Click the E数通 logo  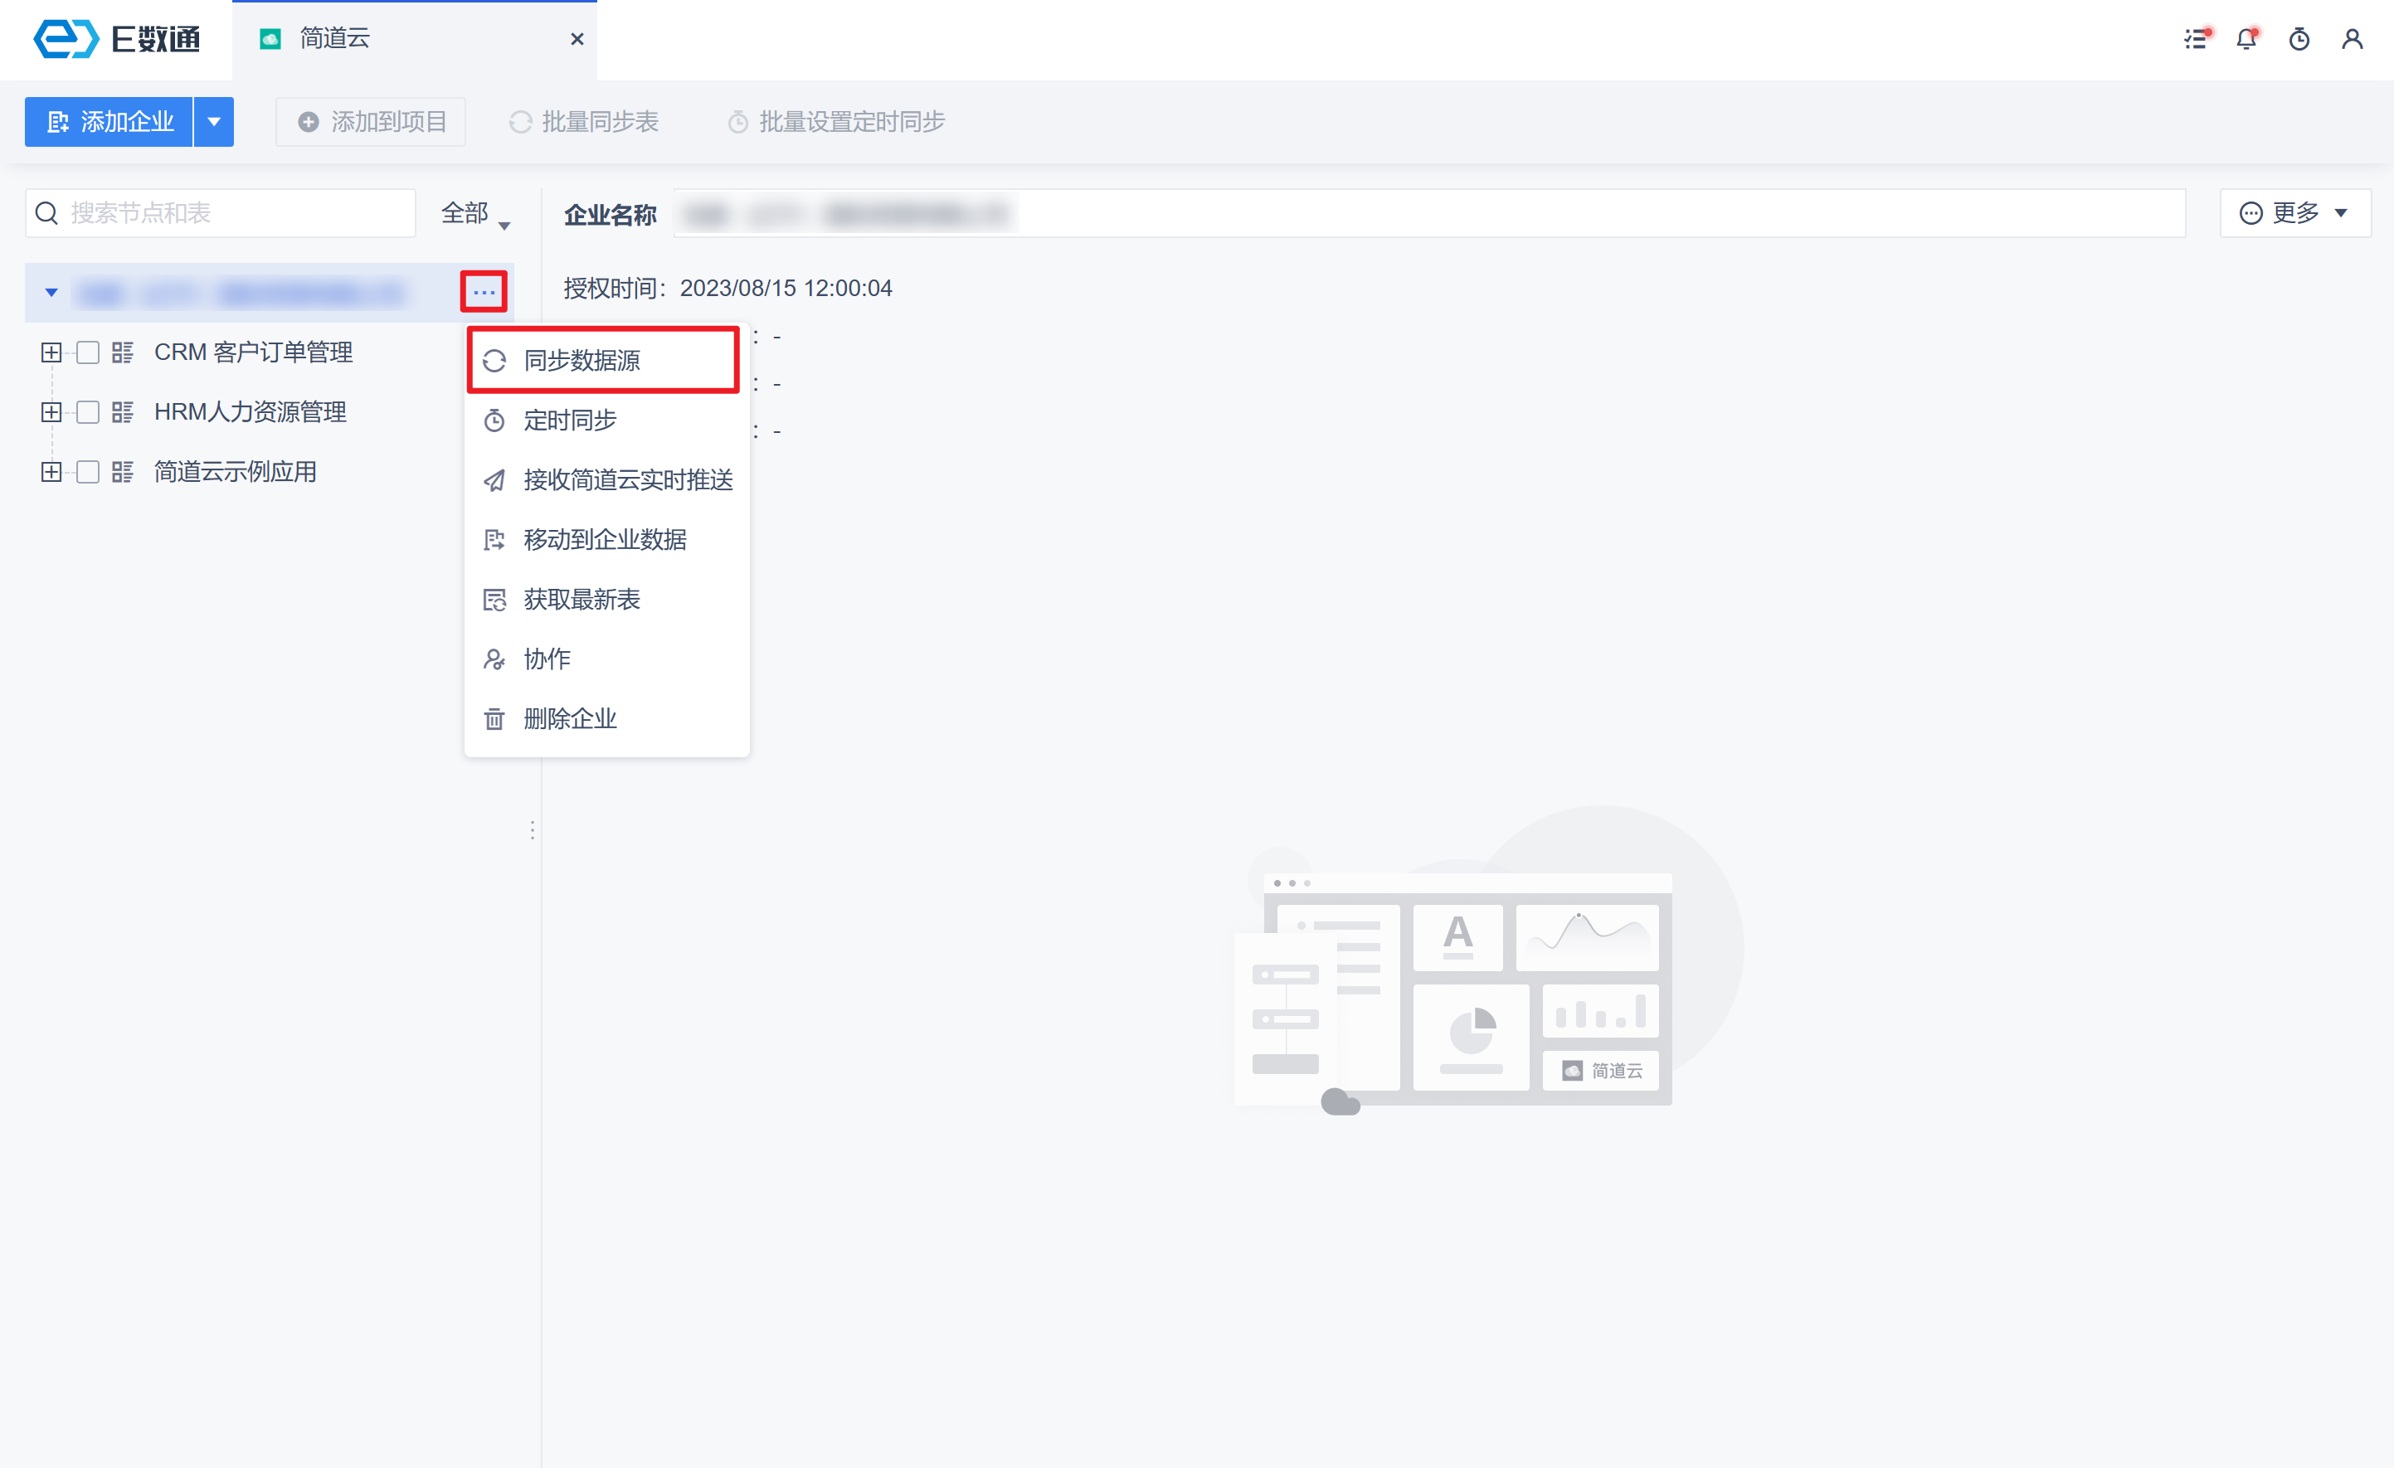(x=117, y=39)
